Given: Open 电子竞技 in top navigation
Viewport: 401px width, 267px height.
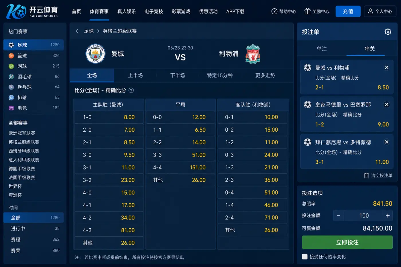Looking at the screenshot, I should click(154, 11).
